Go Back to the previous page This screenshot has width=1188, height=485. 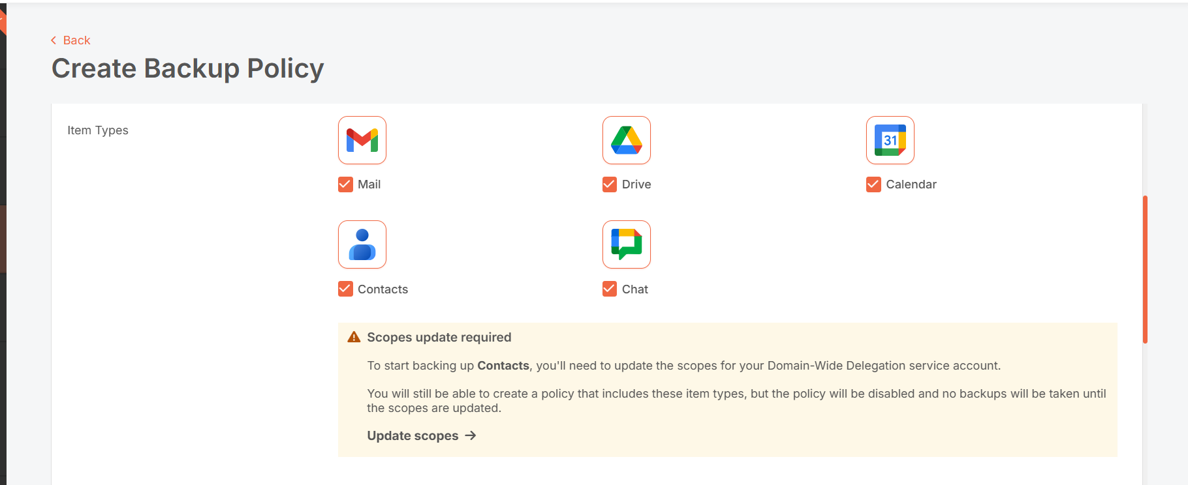(70, 40)
